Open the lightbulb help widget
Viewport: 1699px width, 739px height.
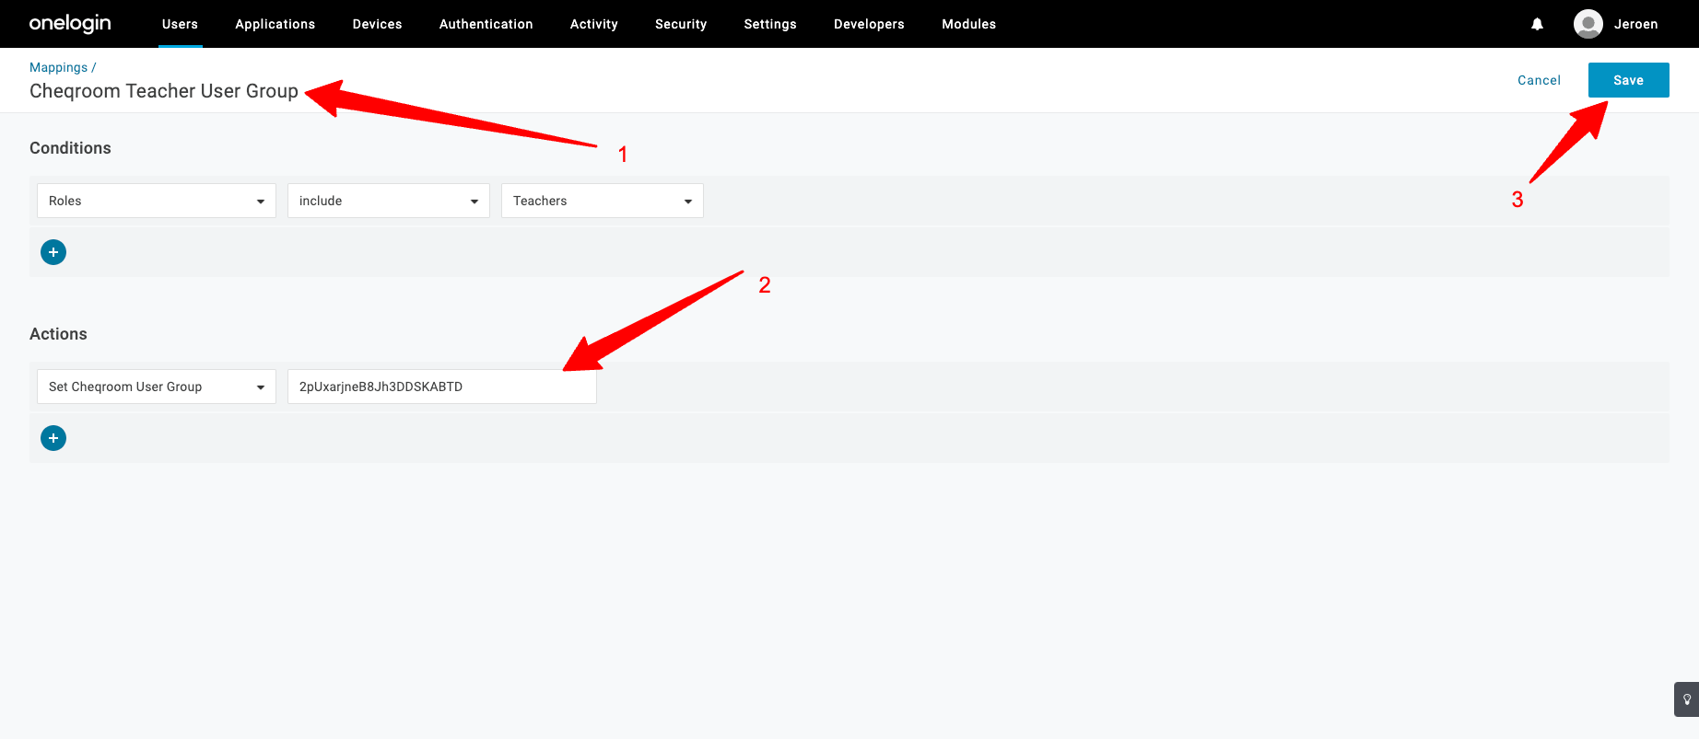click(1686, 699)
